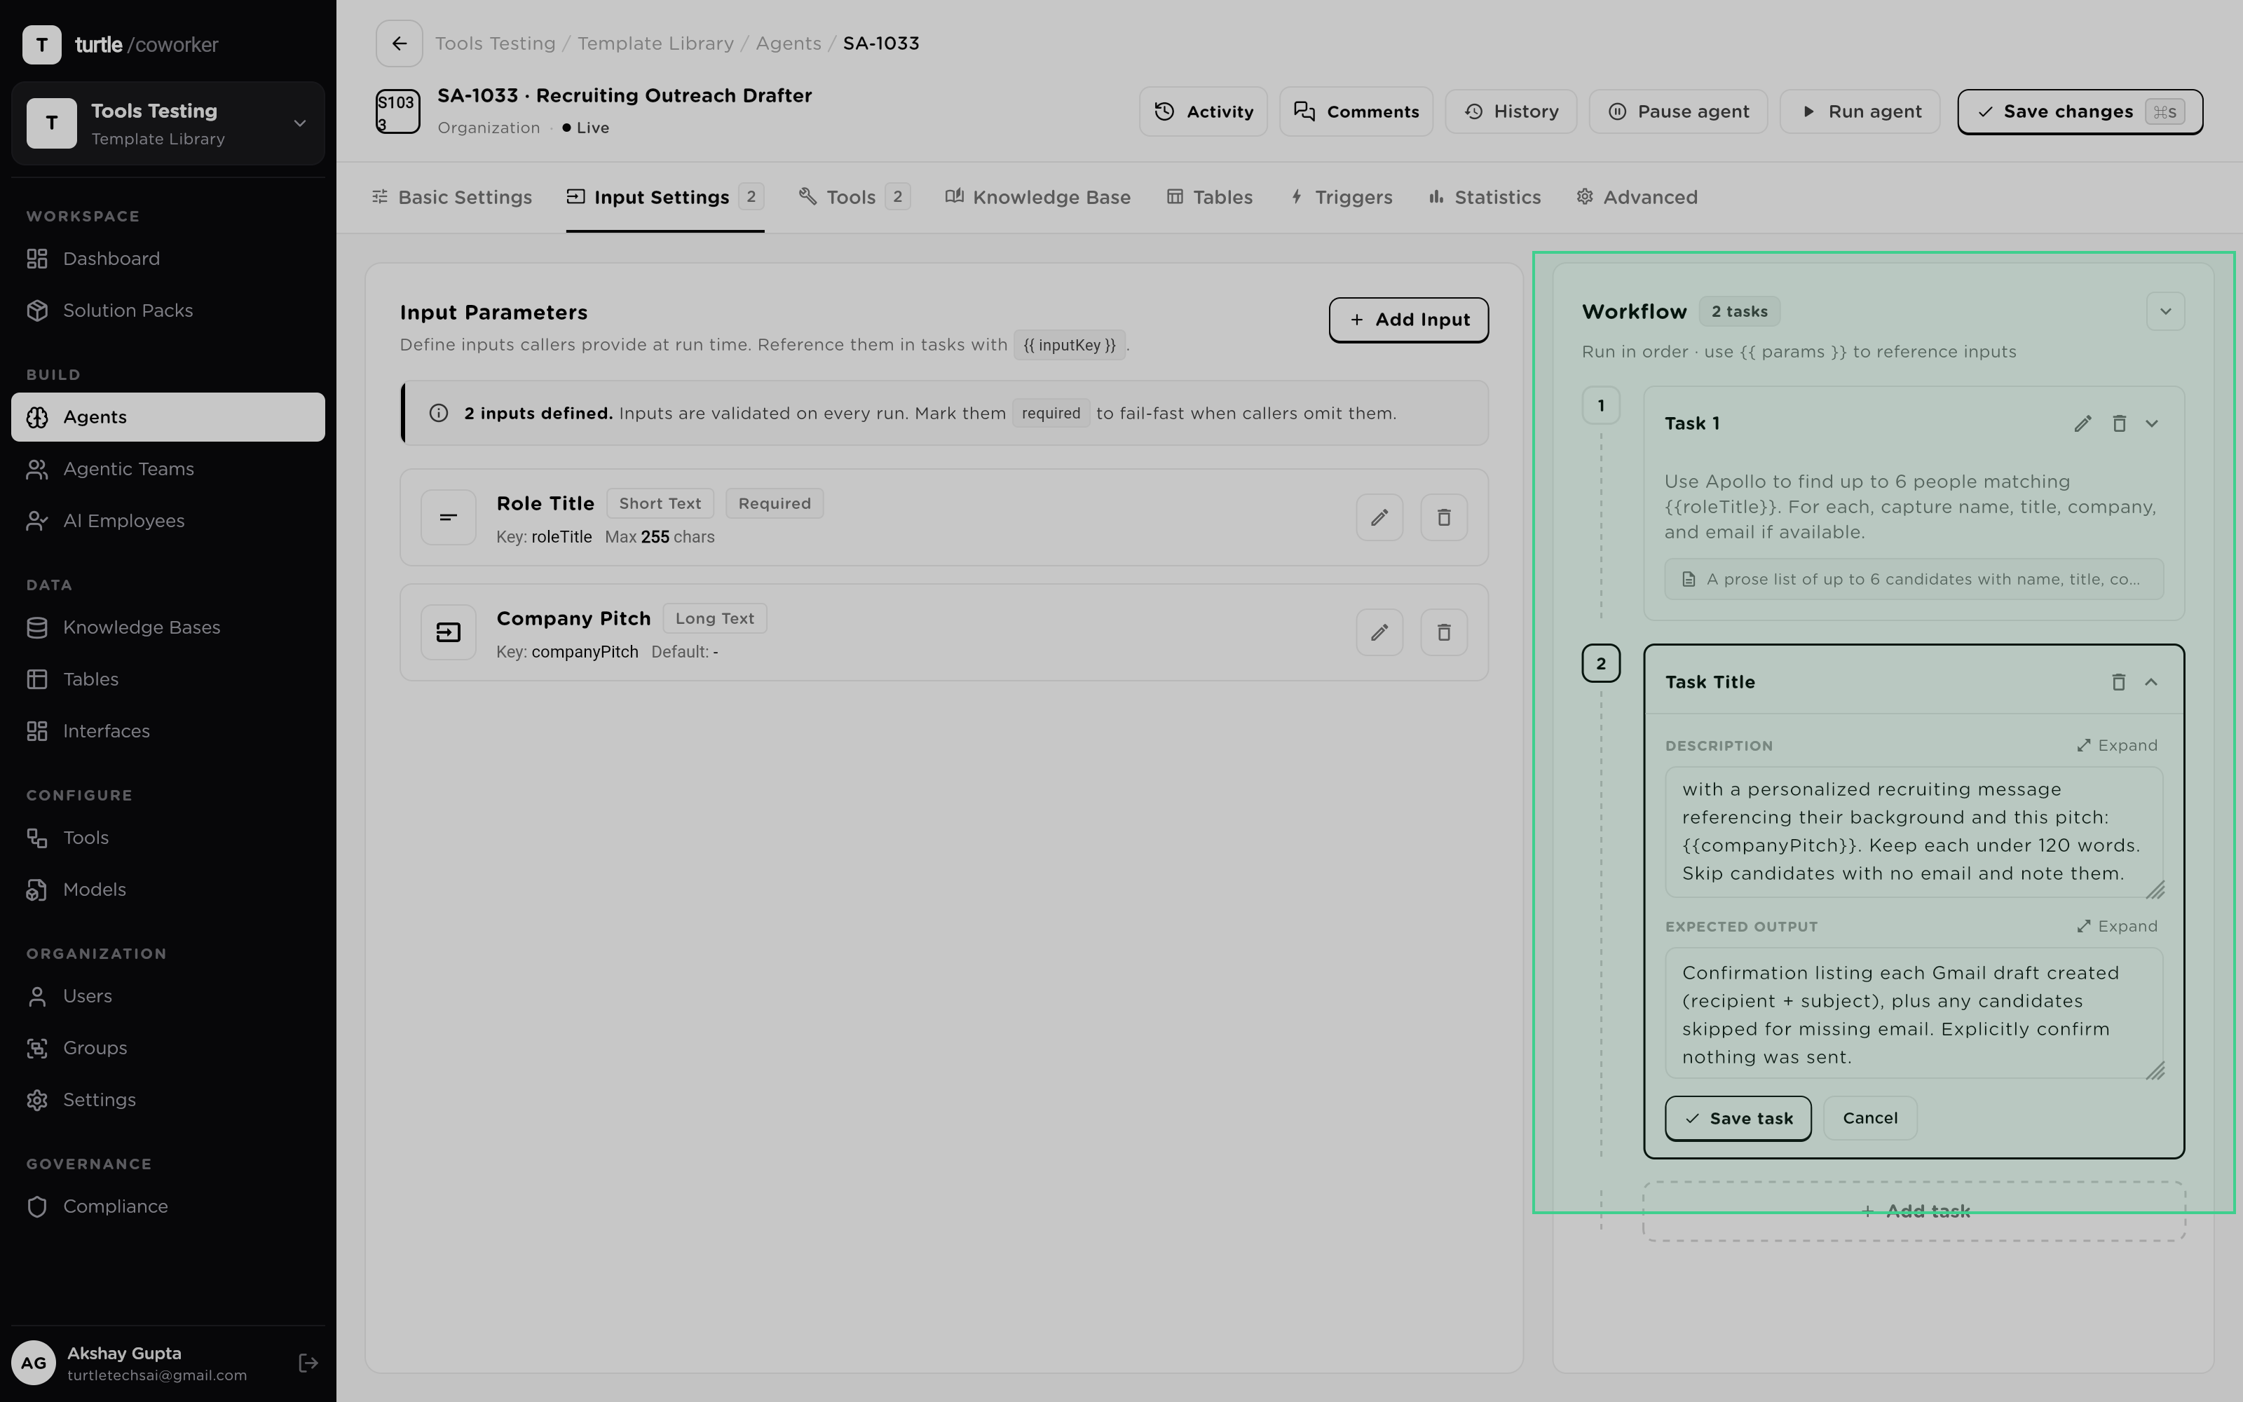This screenshot has width=2243, height=1402.
Task: Click Save changes button
Action: (x=2080, y=112)
